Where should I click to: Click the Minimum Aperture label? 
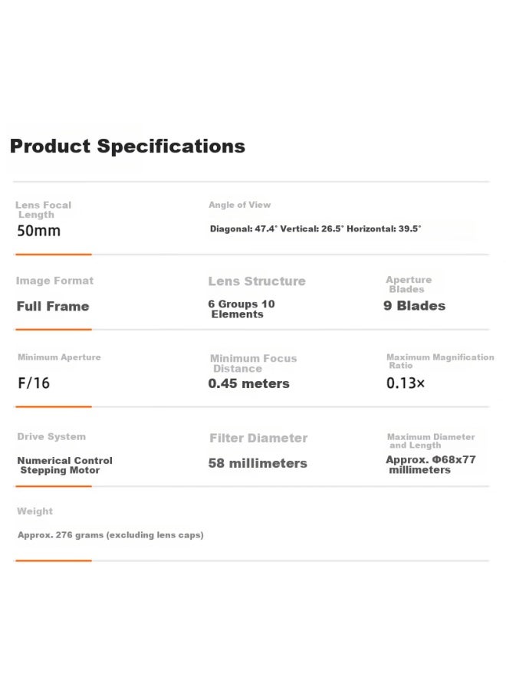point(59,357)
